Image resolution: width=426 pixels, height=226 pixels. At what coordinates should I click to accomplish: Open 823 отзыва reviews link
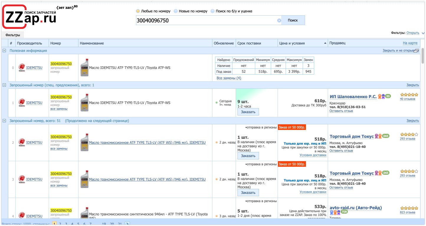(407, 212)
